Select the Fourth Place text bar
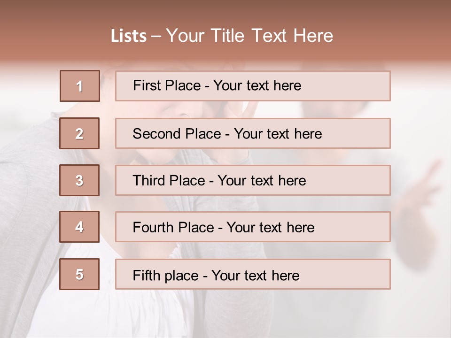 click(253, 227)
